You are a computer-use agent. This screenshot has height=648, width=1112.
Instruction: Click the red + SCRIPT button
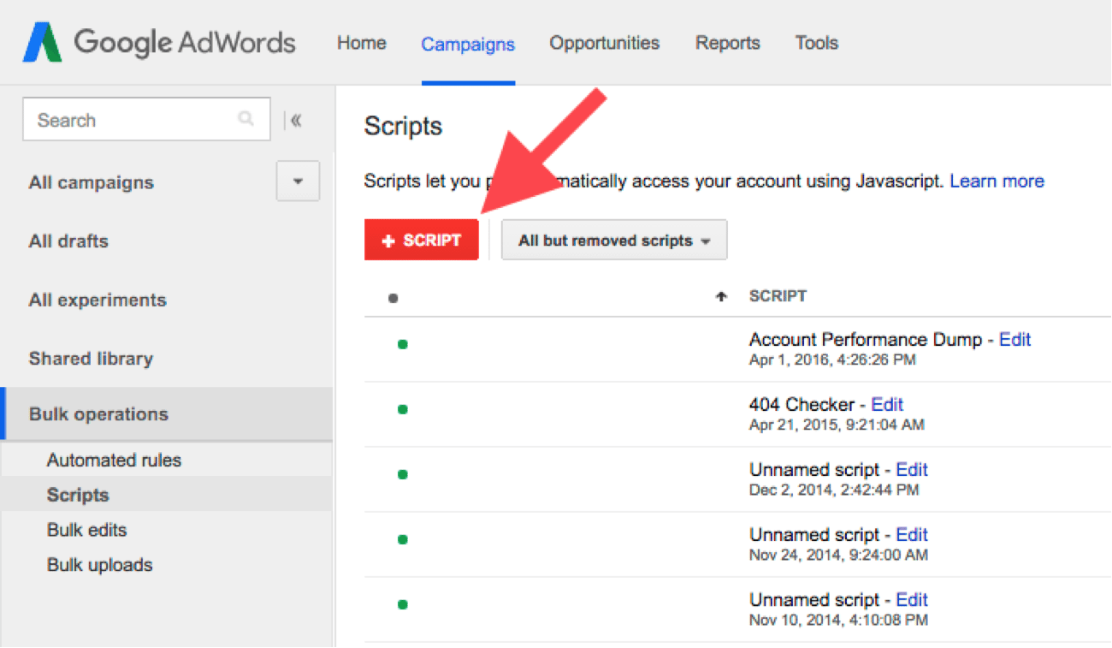(x=422, y=241)
